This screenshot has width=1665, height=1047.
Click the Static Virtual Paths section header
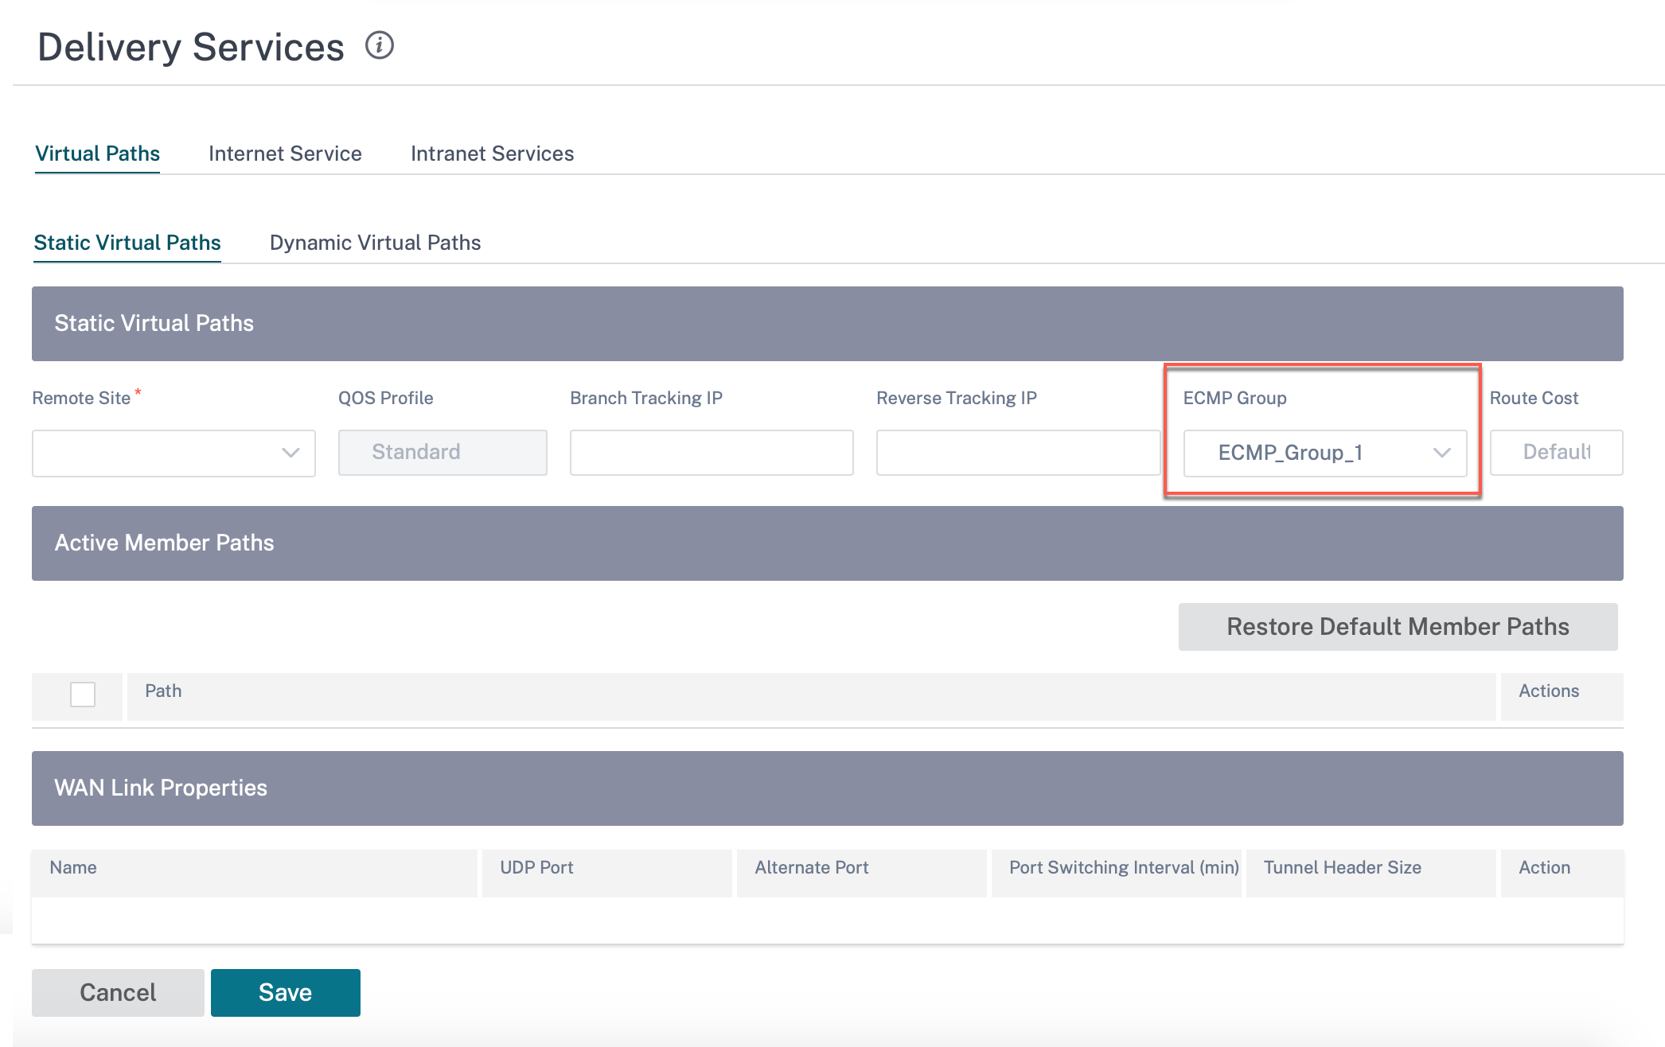(x=828, y=324)
